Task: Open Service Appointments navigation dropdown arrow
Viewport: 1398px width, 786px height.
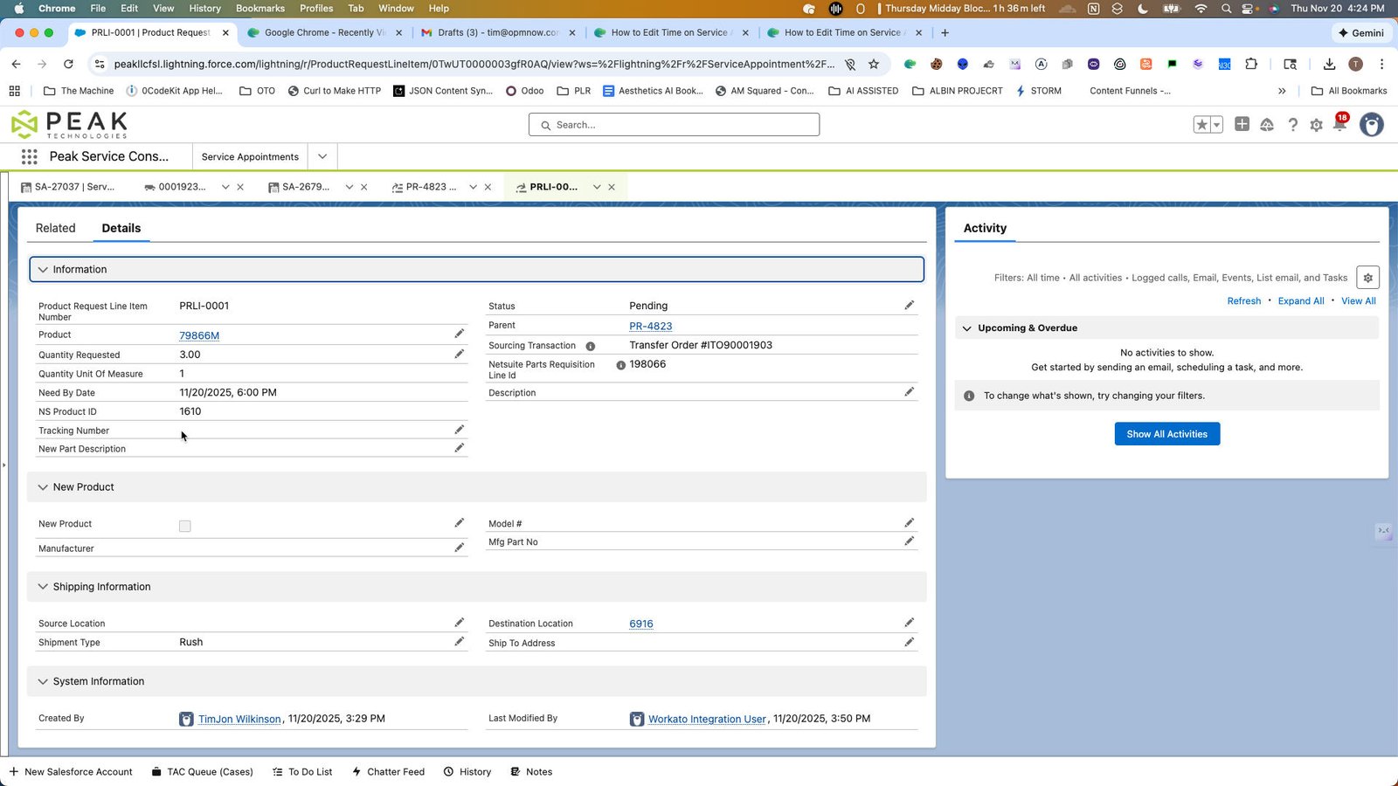Action: (322, 157)
